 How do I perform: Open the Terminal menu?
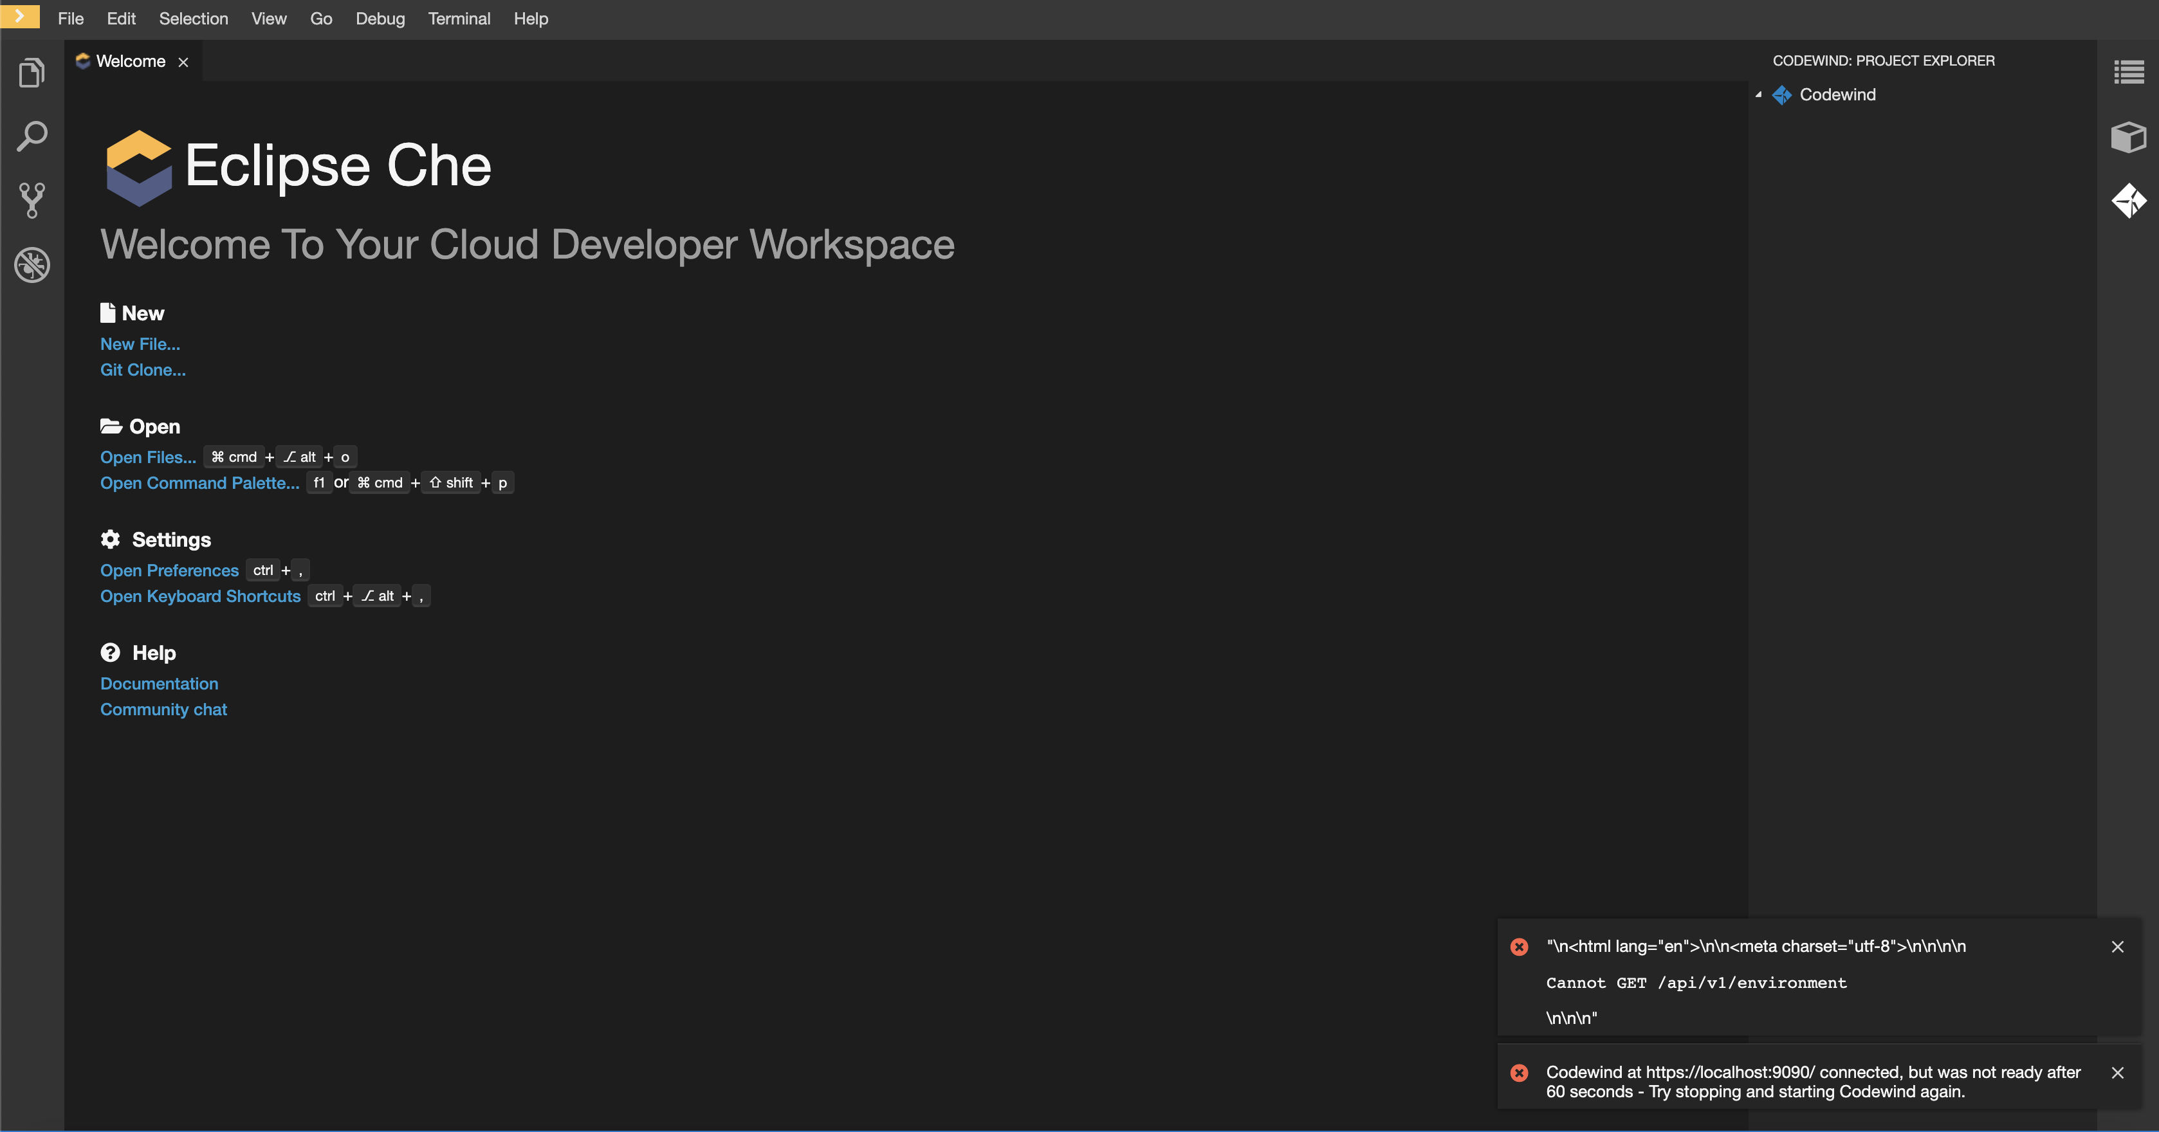coord(459,19)
